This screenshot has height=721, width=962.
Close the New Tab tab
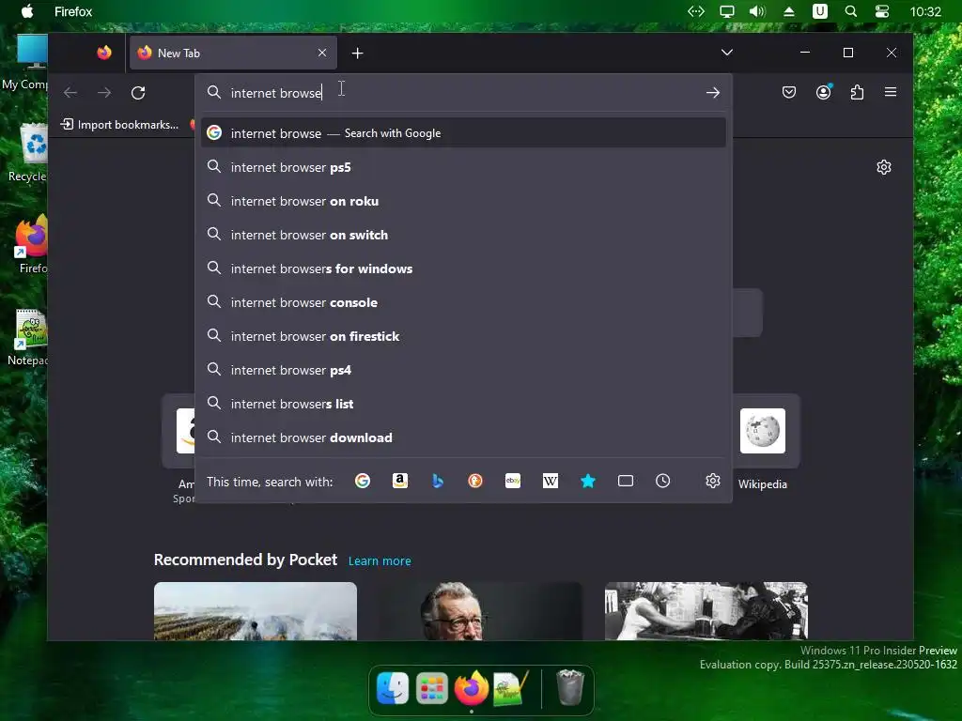click(322, 53)
